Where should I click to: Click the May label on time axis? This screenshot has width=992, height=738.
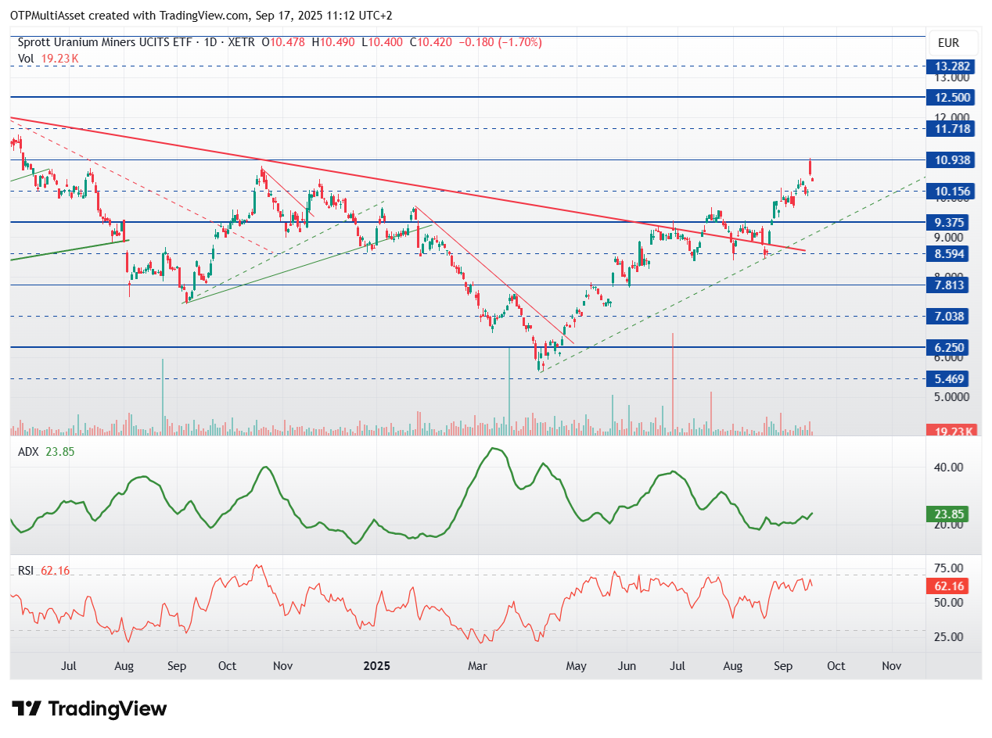577,666
